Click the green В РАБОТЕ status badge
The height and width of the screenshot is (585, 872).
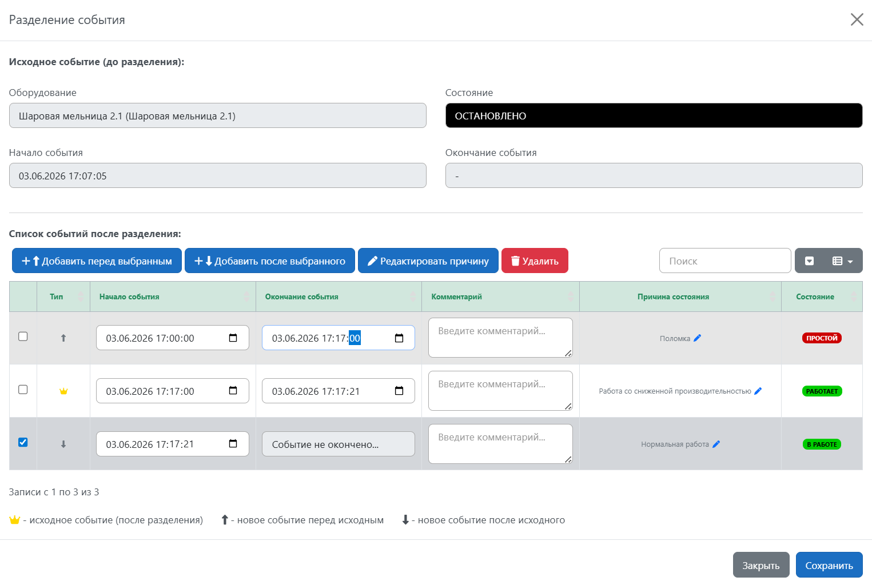click(822, 444)
